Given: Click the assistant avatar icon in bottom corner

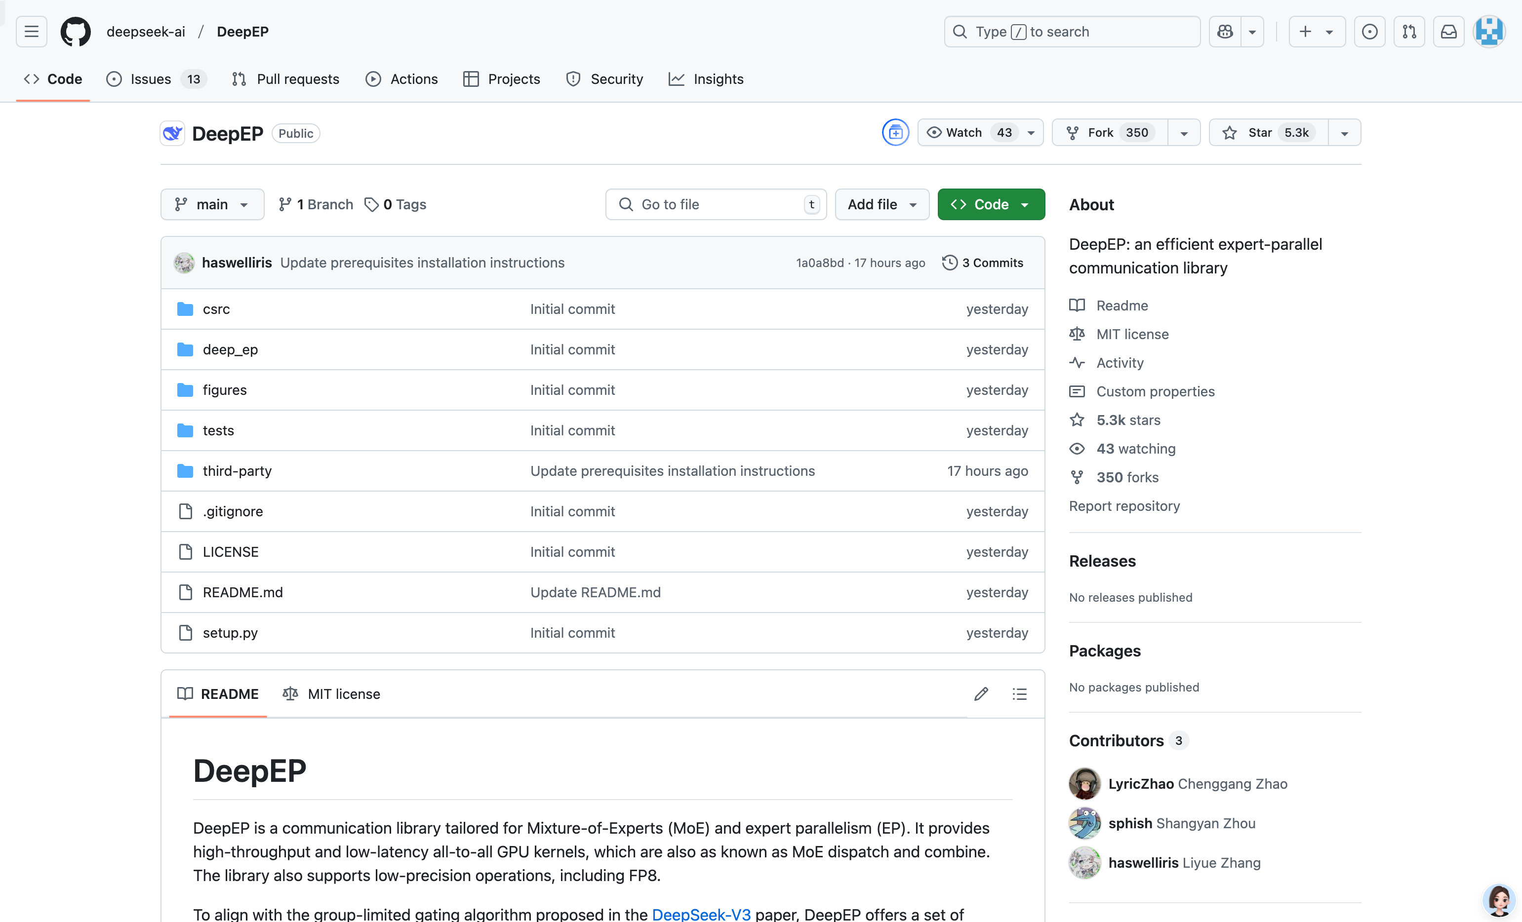Looking at the screenshot, I should pyautogui.click(x=1498, y=900).
